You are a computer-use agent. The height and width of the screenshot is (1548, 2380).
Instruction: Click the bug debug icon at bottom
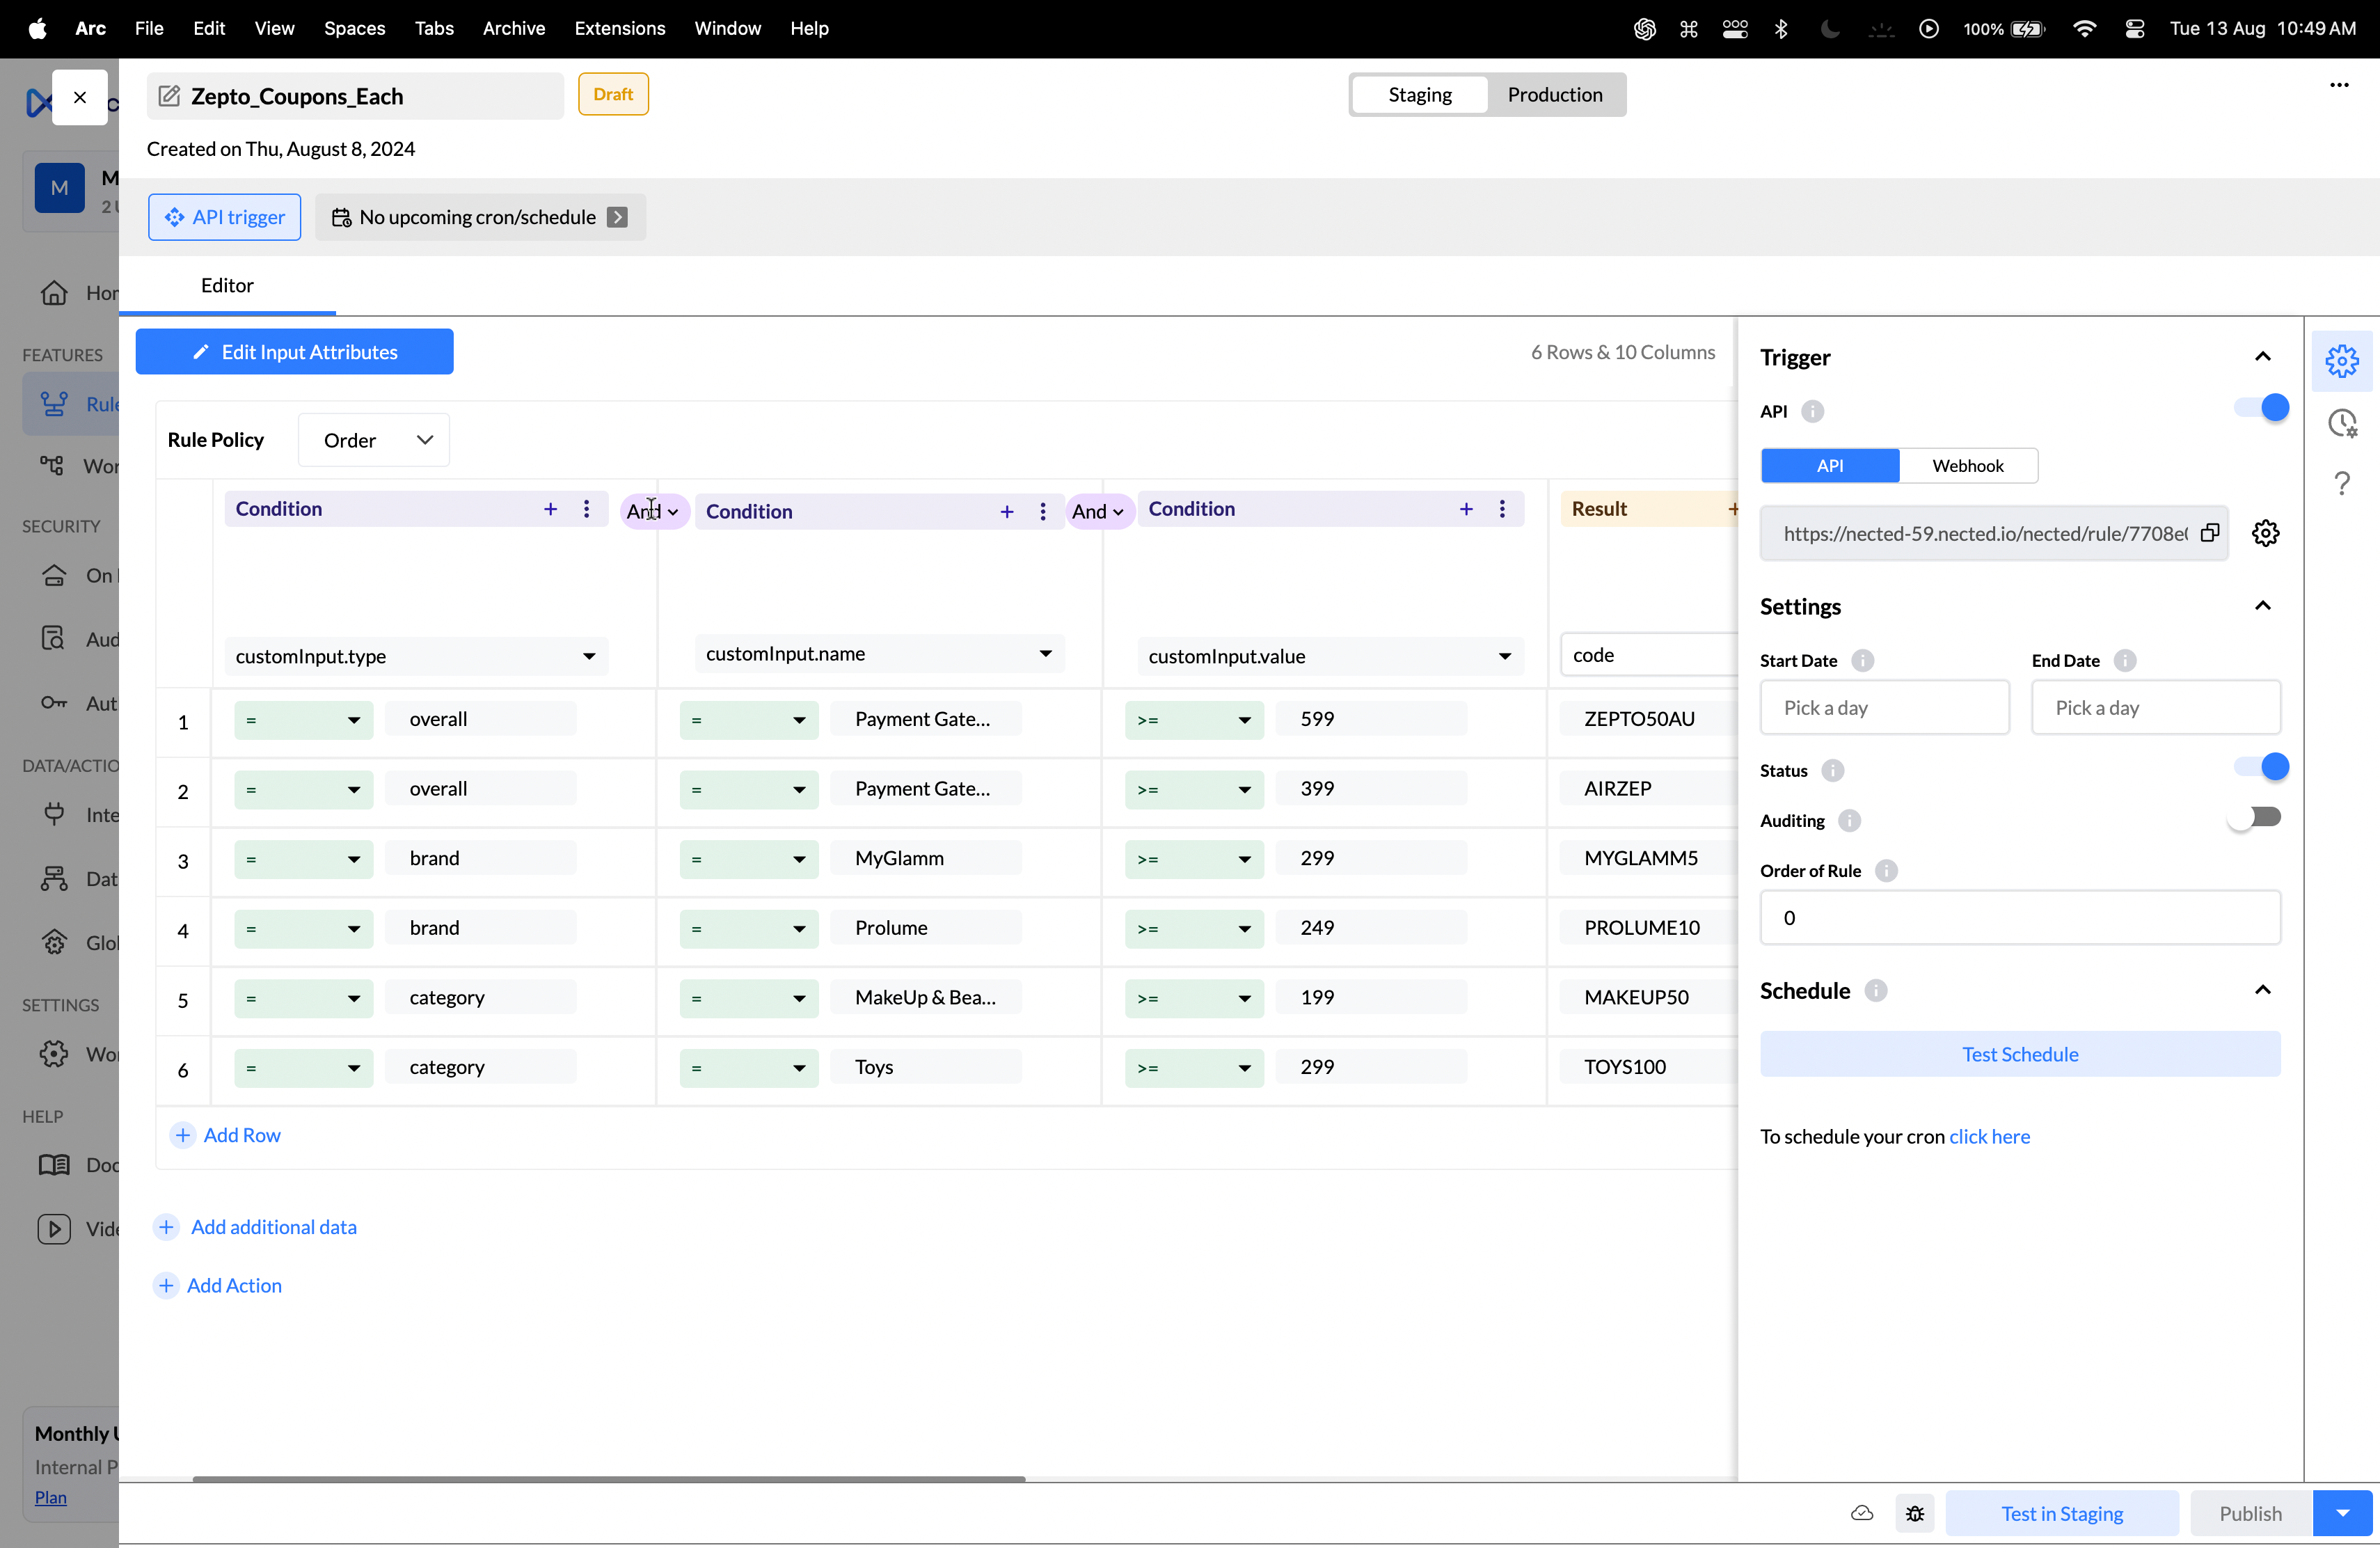[1914, 1513]
